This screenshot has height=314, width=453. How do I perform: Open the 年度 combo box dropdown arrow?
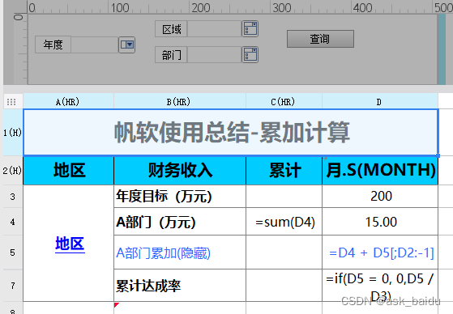coord(127,45)
